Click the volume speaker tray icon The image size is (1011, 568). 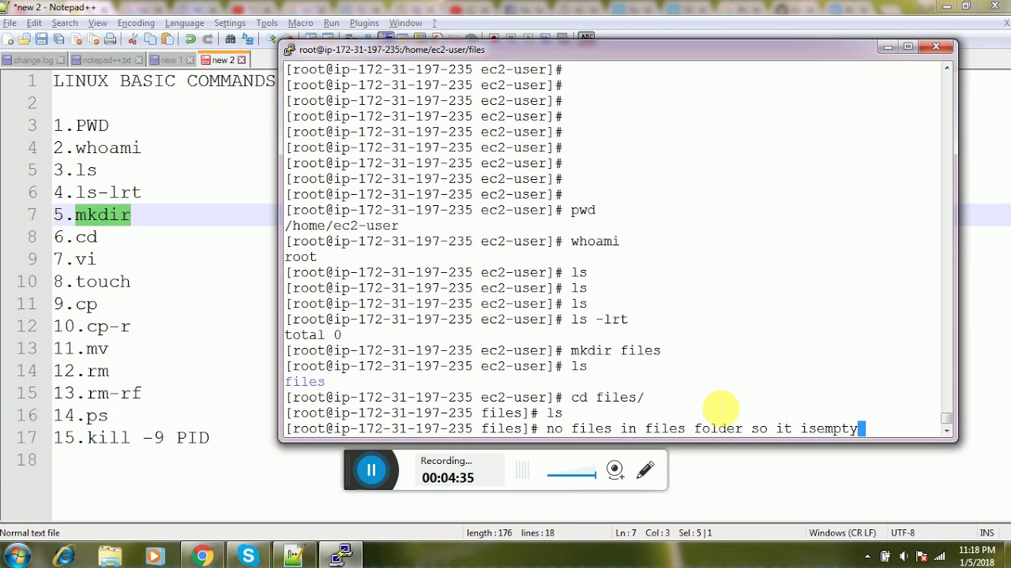(903, 556)
